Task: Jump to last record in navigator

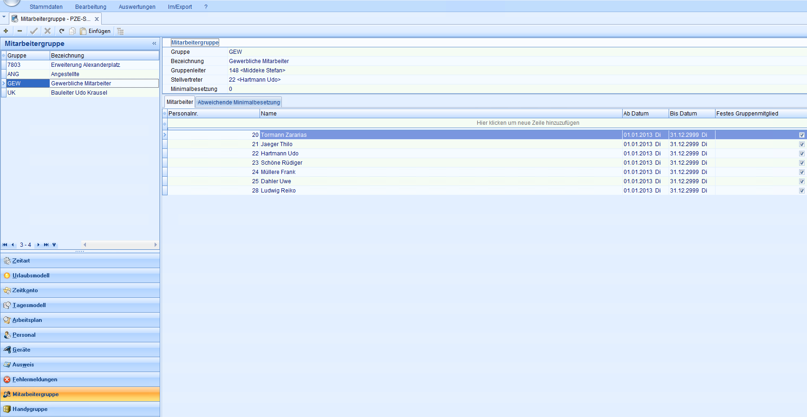Action: click(46, 245)
